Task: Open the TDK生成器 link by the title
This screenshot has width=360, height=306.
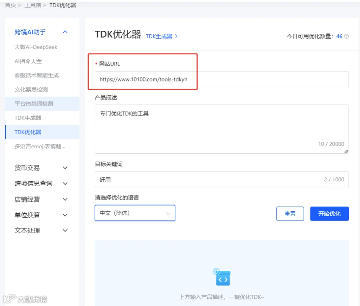Action: 159,36
